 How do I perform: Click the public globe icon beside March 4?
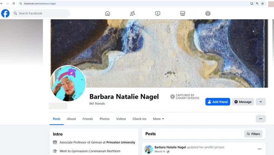pos(168,152)
